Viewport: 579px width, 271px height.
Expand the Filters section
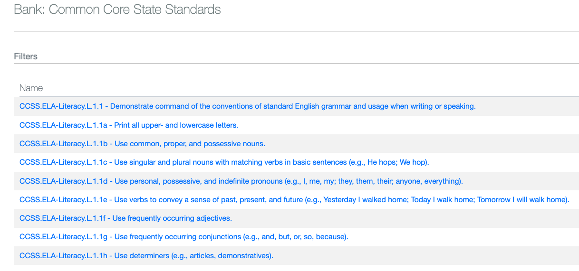click(26, 56)
